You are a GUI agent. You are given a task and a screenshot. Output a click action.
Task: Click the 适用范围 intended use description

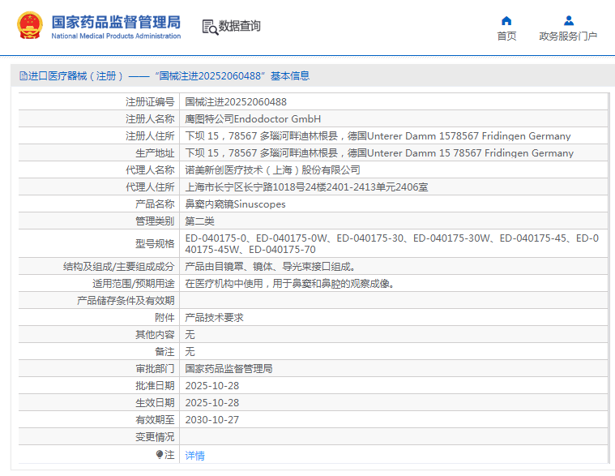coord(289,284)
